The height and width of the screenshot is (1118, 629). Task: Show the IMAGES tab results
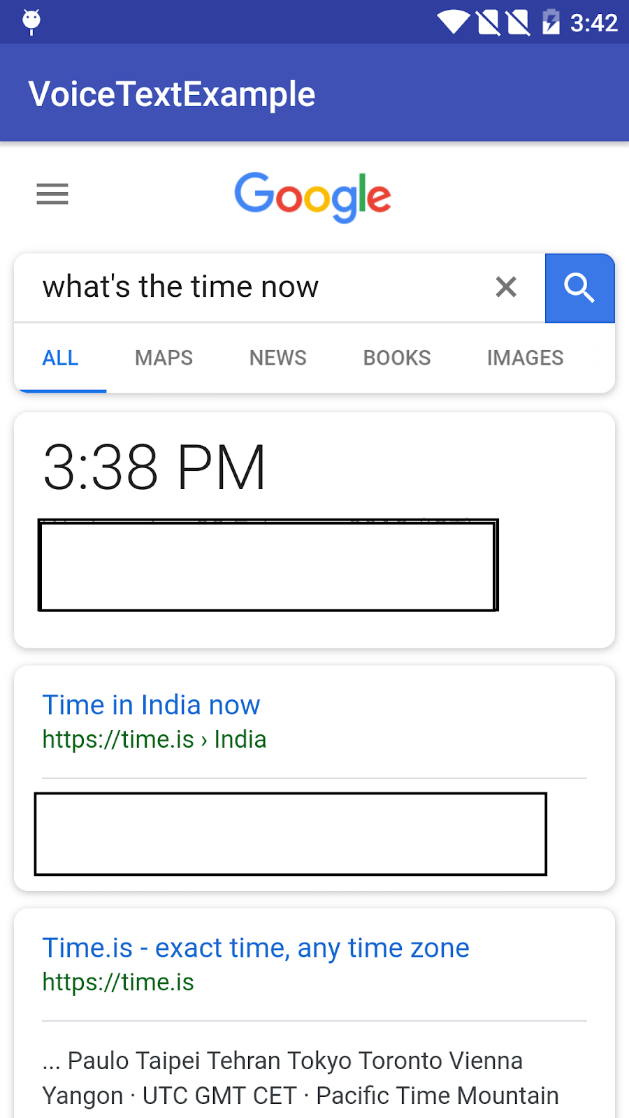pyautogui.click(x=525, y=358)
